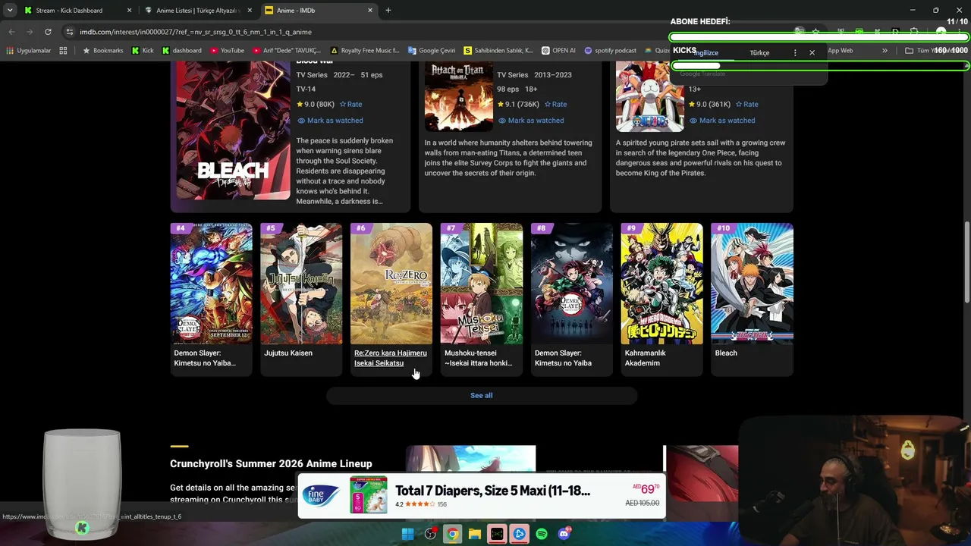
Task: Open the Mushoku-tensei title link
Action: 478,358
